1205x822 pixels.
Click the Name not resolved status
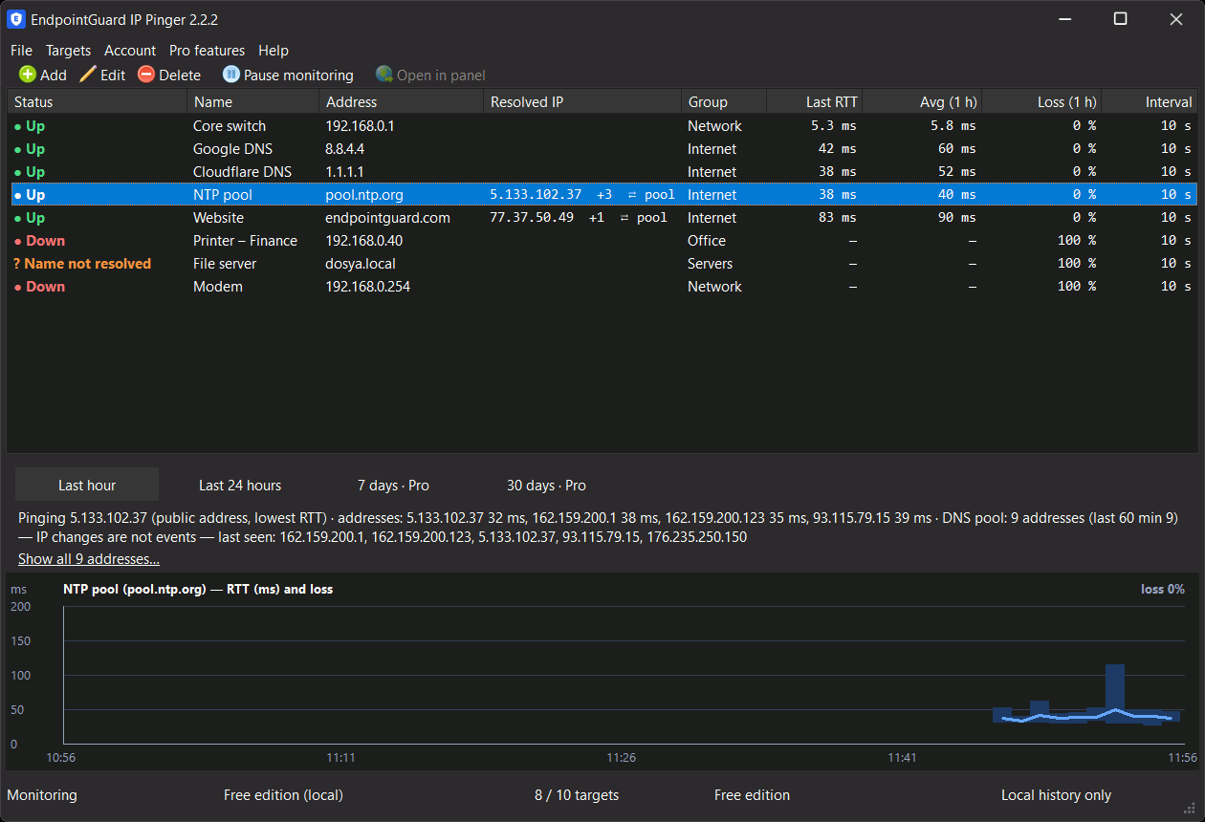point(82,264)
